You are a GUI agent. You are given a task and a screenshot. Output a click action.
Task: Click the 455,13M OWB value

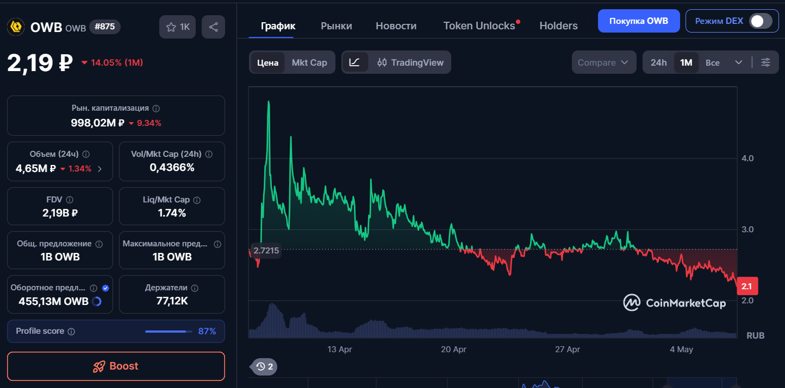tap(53, 301)
